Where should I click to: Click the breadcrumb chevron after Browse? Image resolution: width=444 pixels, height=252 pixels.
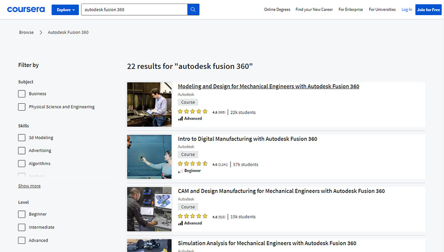click(x=41, y=32)
